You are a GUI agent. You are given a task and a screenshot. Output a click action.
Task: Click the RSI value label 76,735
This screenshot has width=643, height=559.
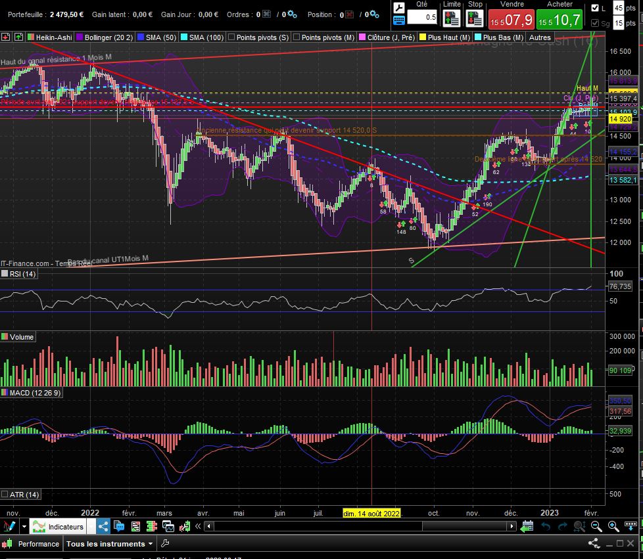[620, 286]
